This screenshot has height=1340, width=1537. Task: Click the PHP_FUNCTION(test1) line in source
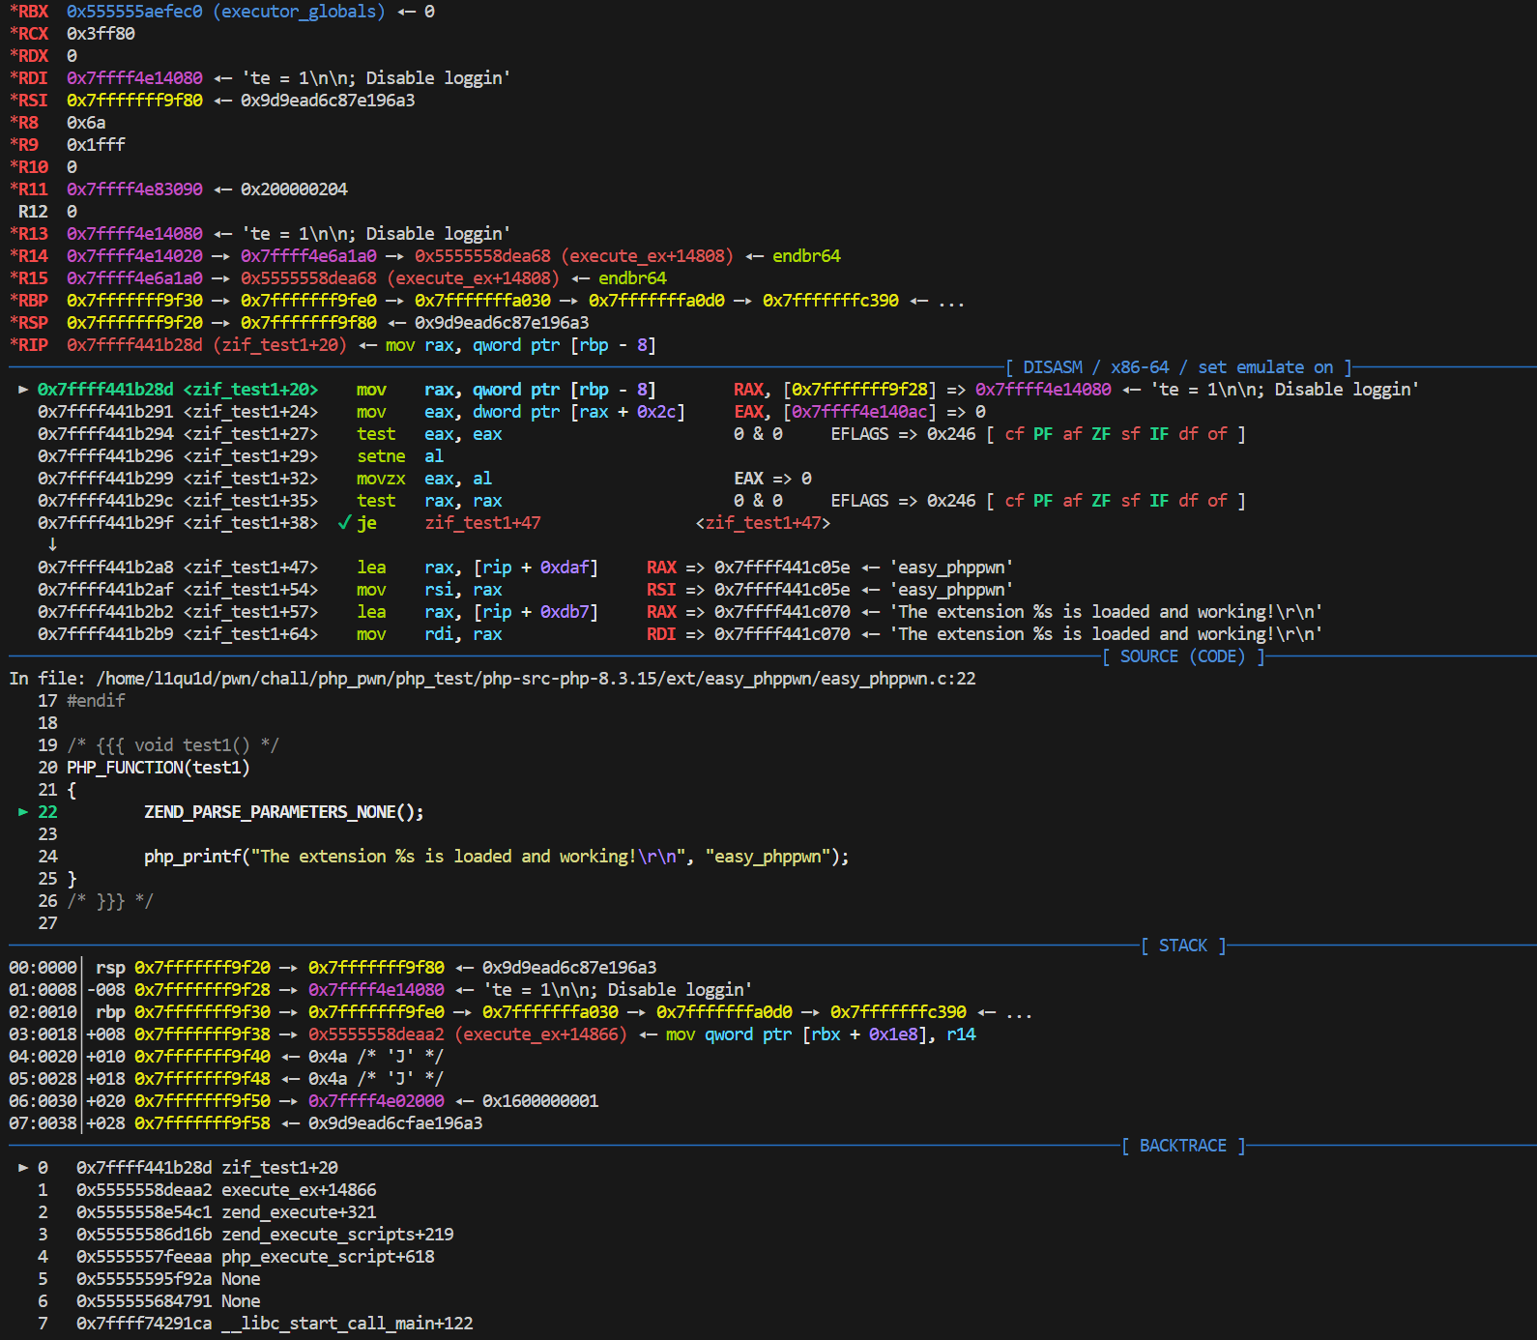(x=158, y=768)
